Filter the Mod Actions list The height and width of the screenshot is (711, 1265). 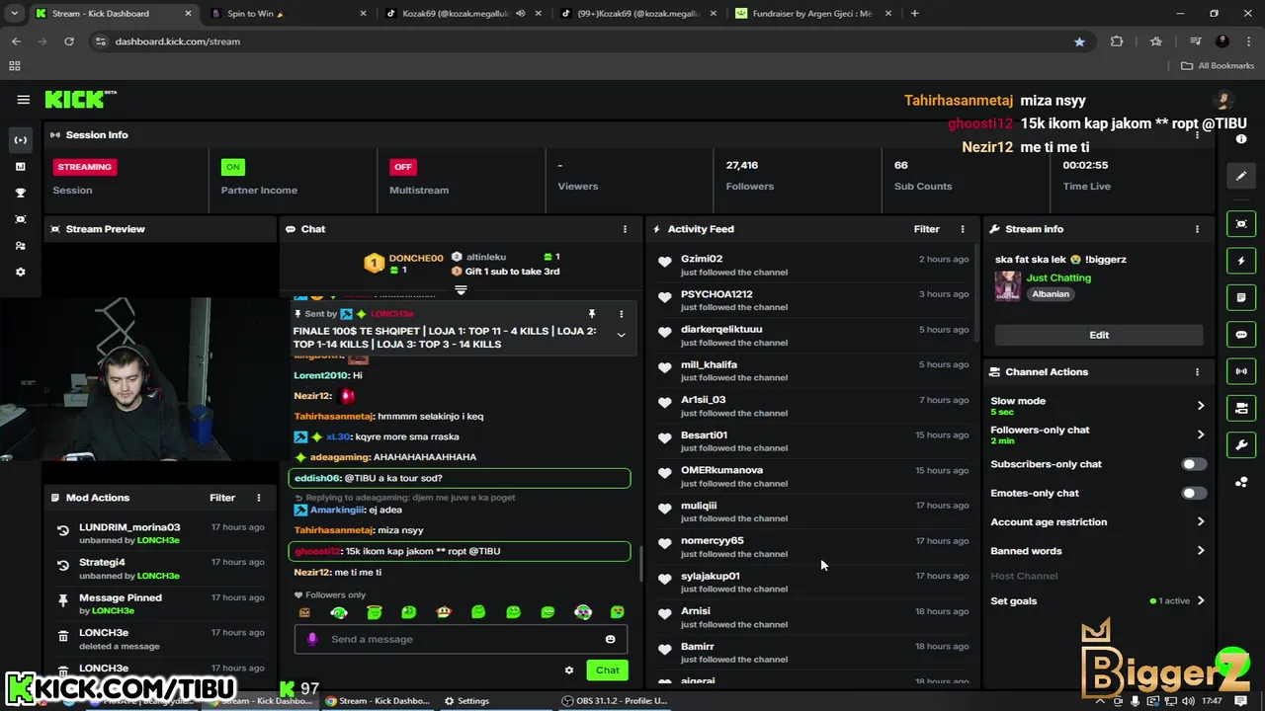(222, 498)
